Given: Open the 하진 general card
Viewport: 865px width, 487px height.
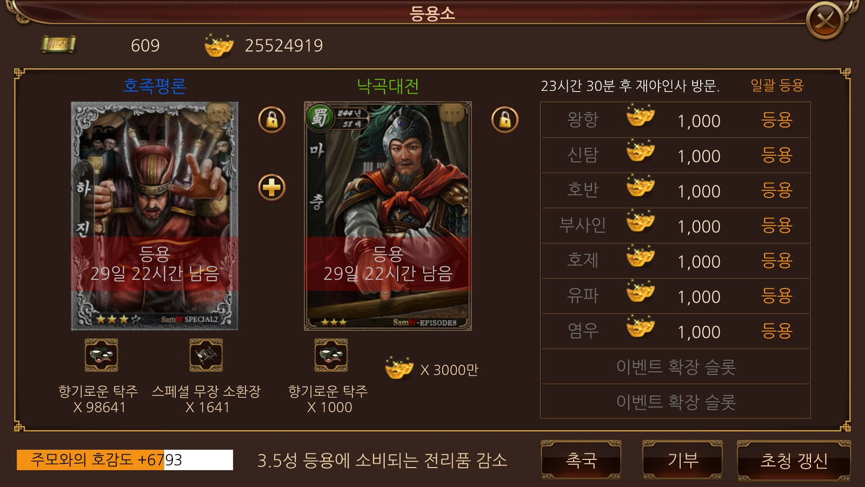Looking at the screenshot, I should coord(155,216).
